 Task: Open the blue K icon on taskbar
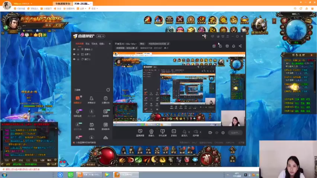coord(60,175)
